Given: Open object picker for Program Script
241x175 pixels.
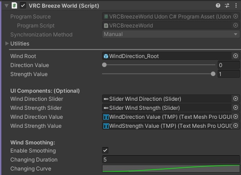Looking at the screenshot, I should (x=236, y=25).
